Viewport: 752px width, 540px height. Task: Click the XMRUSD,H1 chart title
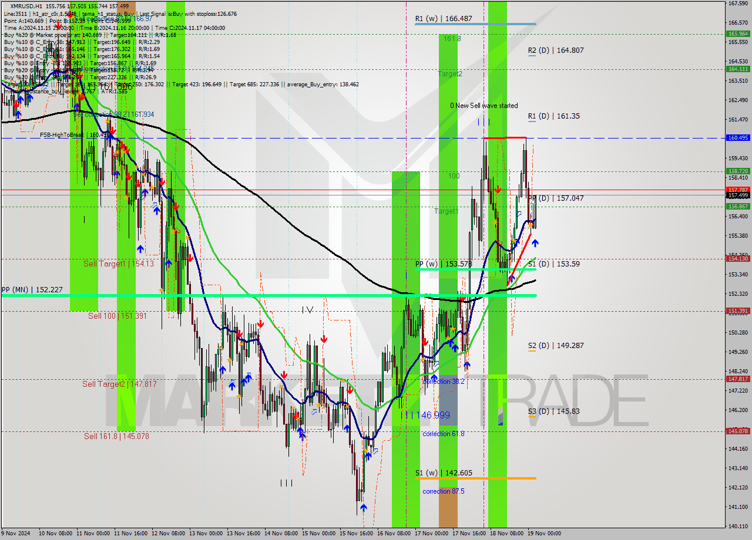[26, 6]
